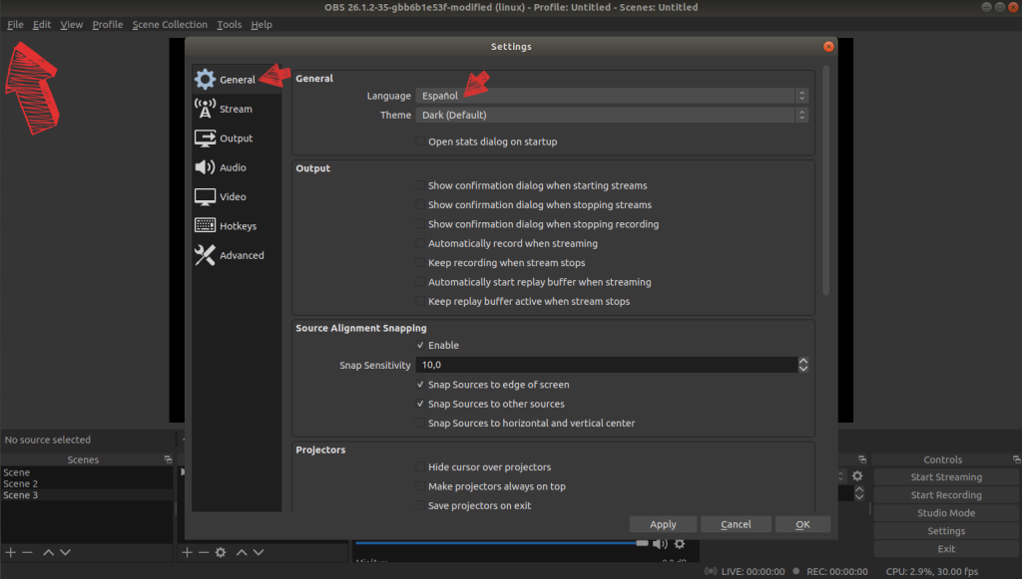Click into the Snap Sensitivity value field
Screen dimensions: 1022x579
[x=607, y=365]
